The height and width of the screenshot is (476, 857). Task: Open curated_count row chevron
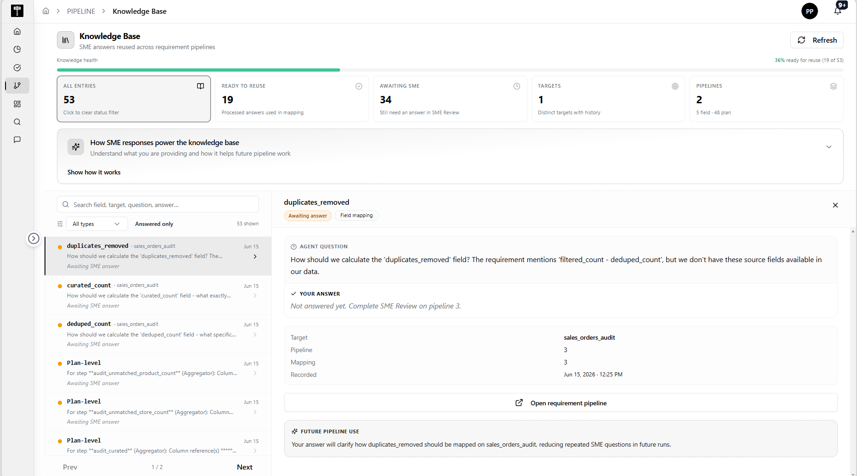click(255, 296)
